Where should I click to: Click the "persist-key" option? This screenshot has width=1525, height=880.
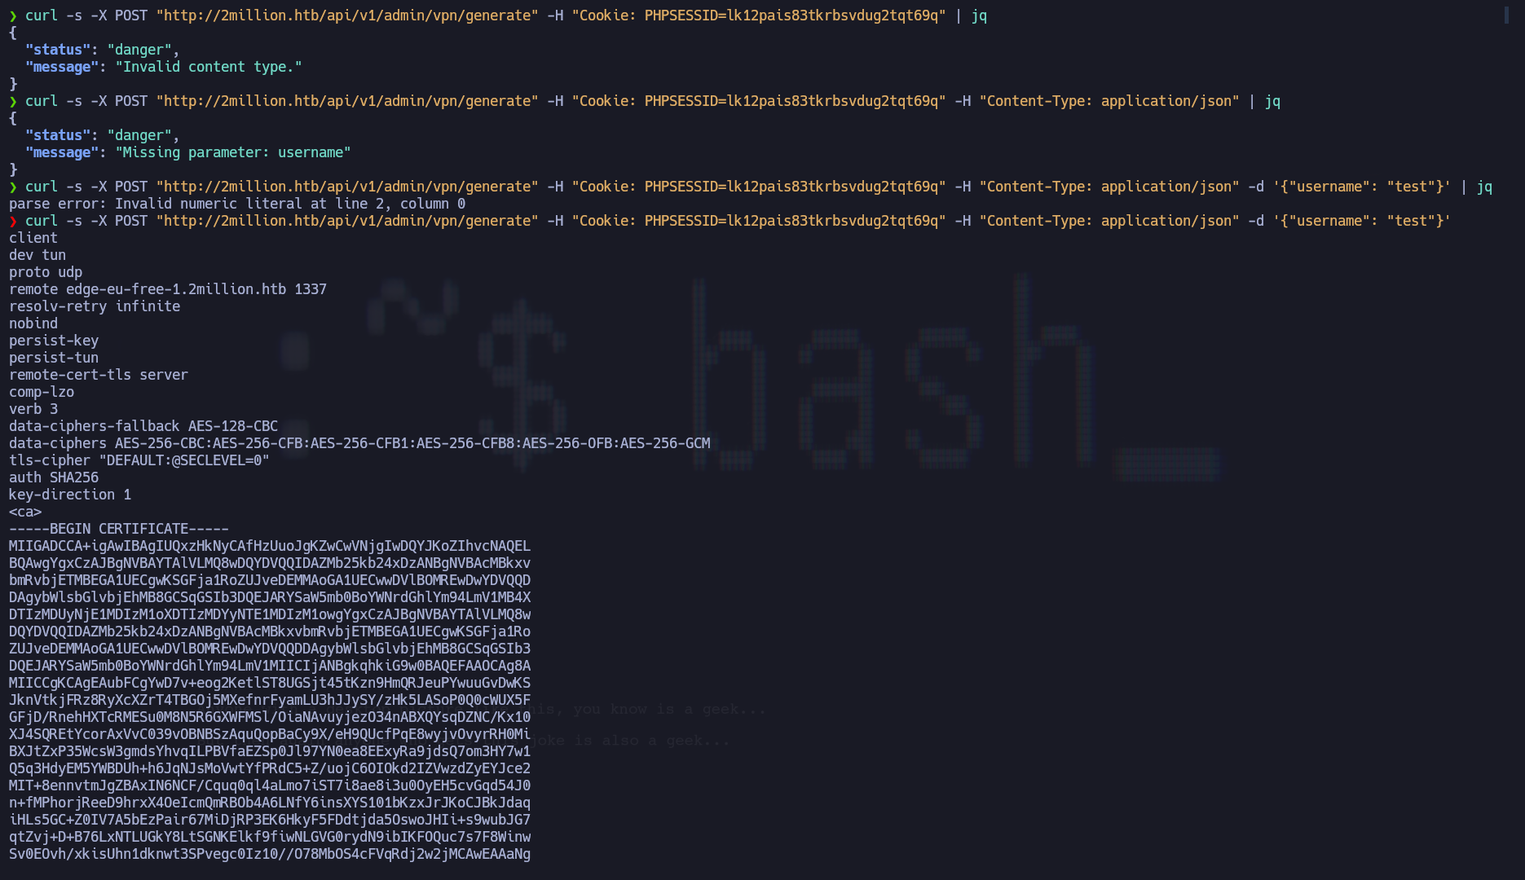[54, 341]
